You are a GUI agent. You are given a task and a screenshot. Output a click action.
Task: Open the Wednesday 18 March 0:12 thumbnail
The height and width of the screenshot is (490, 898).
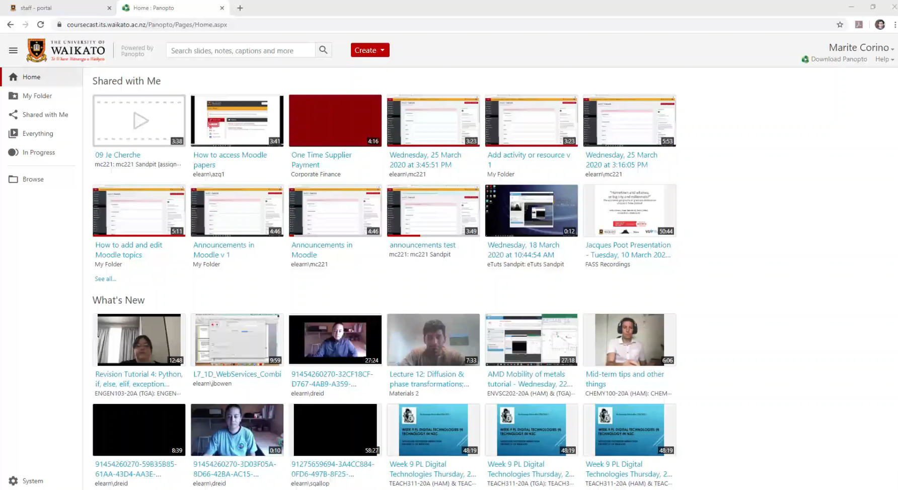[x=532, y=211]
